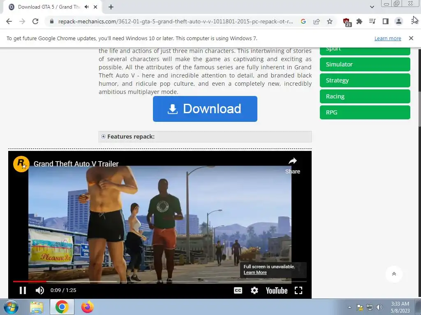Screen dimensions: 421x315
Task: Share the video via the Share arrow
Action: [292, 166]
